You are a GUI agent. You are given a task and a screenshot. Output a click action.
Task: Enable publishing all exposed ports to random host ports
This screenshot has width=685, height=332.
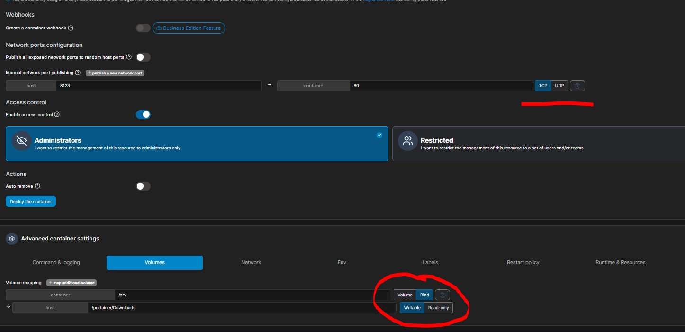pyautogui.click(x=143, y=57)
